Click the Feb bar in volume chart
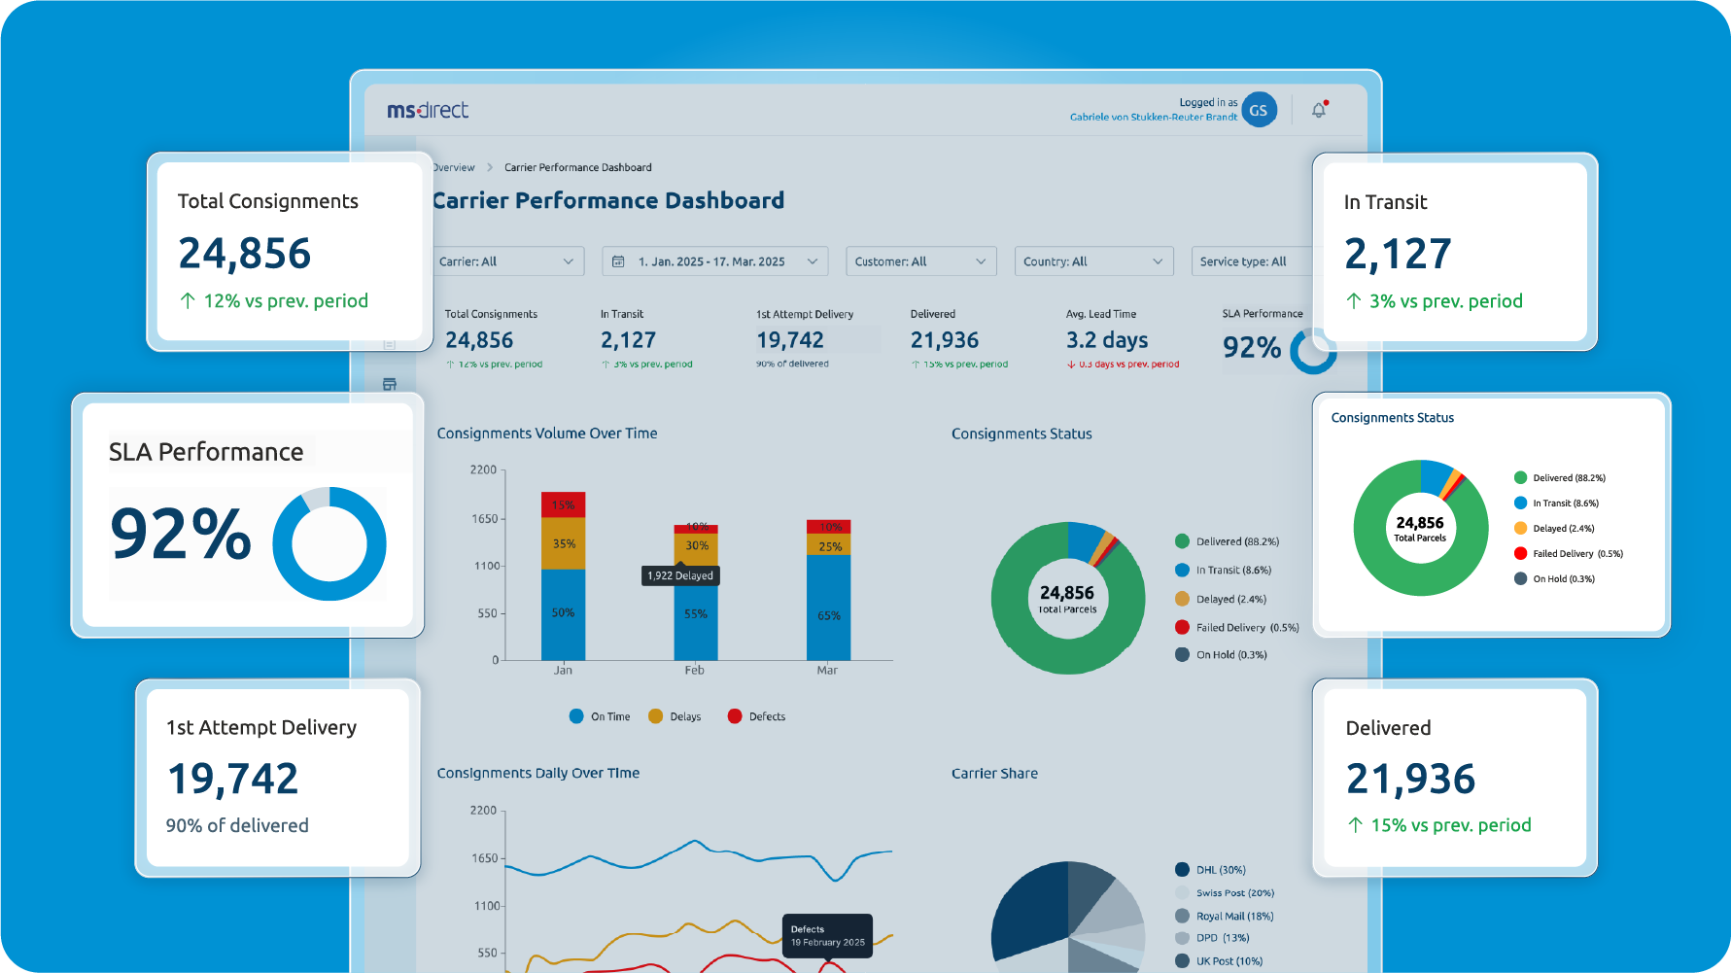The image size is (1731, 973). (x=696, y=593)
